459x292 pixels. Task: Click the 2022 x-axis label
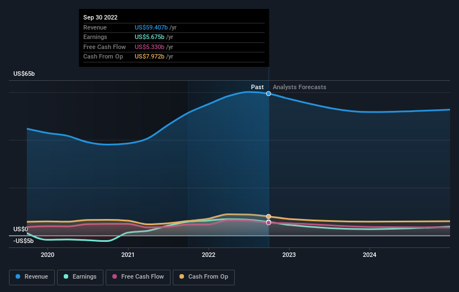point(209,255)
